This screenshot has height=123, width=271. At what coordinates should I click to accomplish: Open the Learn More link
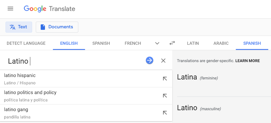click(247, 61)
